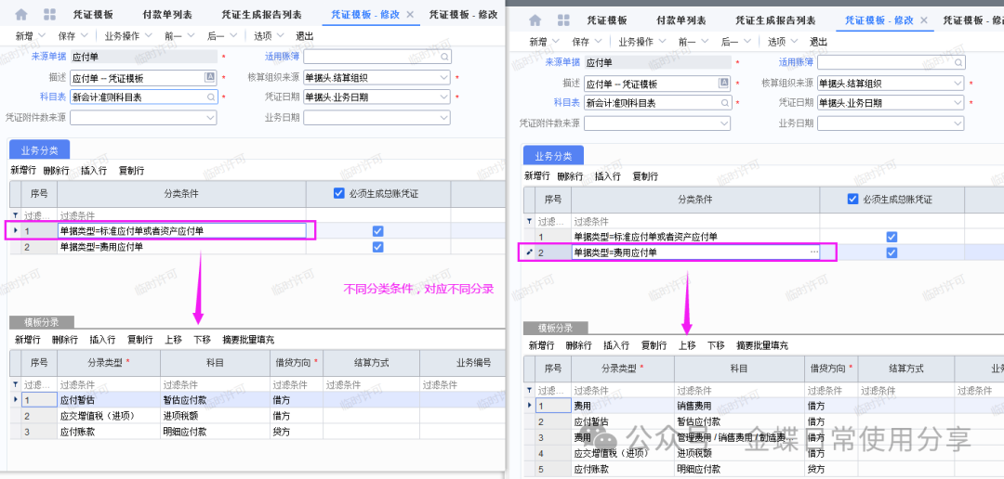Click 退出 in the left window toolbar
Viewport: 1004px width, 479px height.
tap(304, 35)
